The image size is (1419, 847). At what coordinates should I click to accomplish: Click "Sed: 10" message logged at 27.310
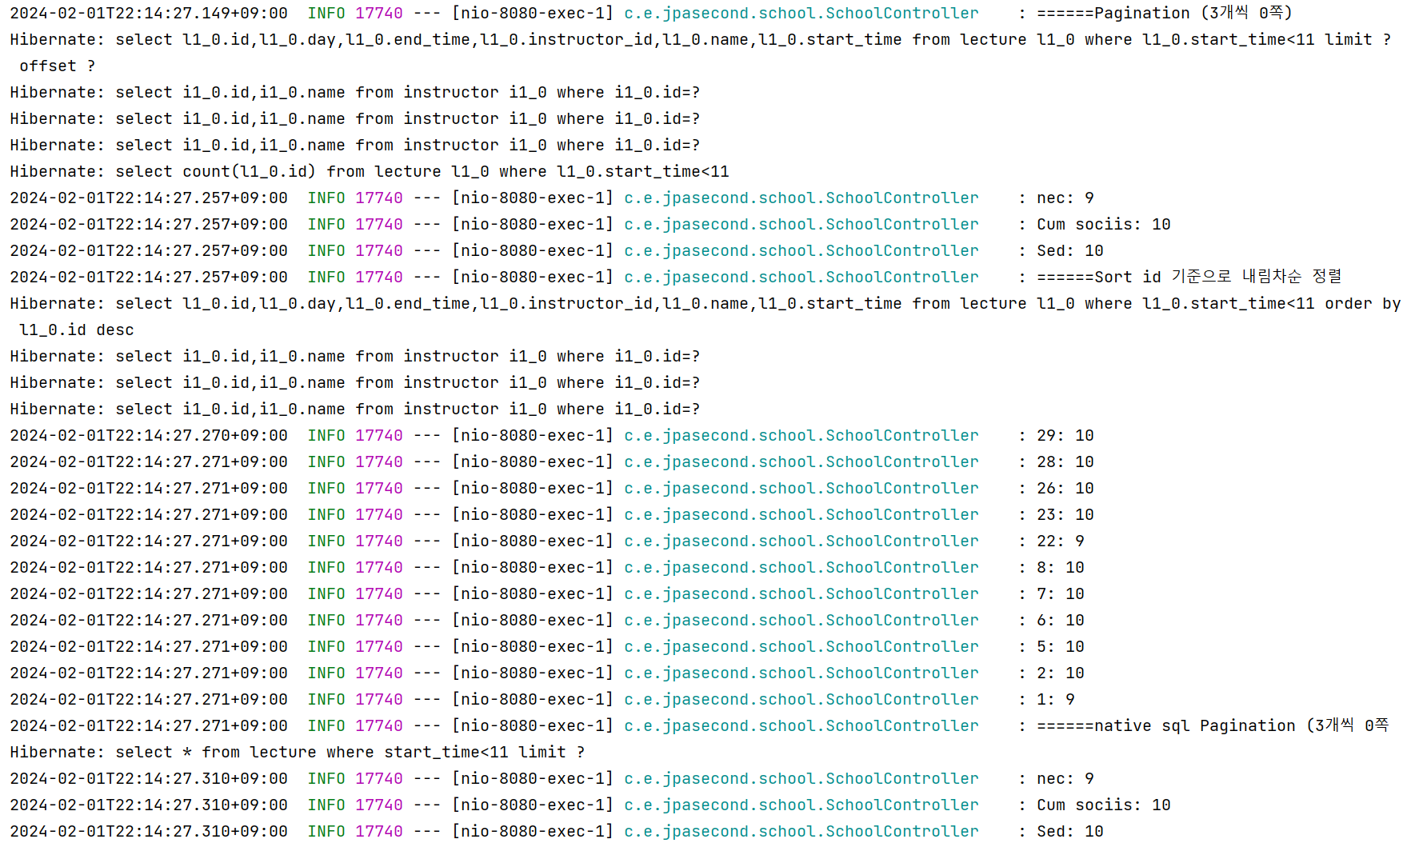(1070, 831)
